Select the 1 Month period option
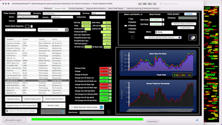222x125 pixels. click(131, 32)
